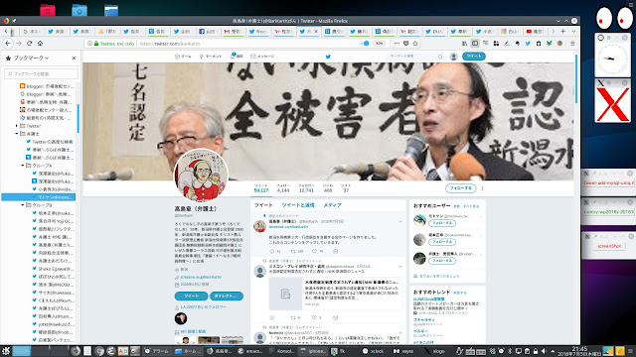Viewport: 636px width, 357px height.
Task: Follow suggested user モトケン
Action: coord(442,223)
